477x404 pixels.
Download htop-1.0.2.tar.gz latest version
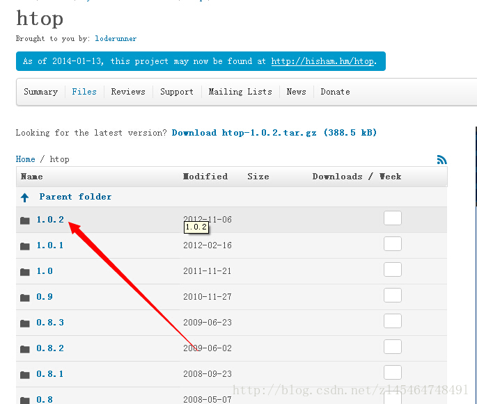[x=274, y=133]
